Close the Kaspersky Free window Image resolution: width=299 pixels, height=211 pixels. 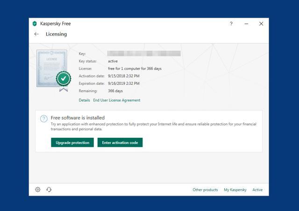pos(261,24)
